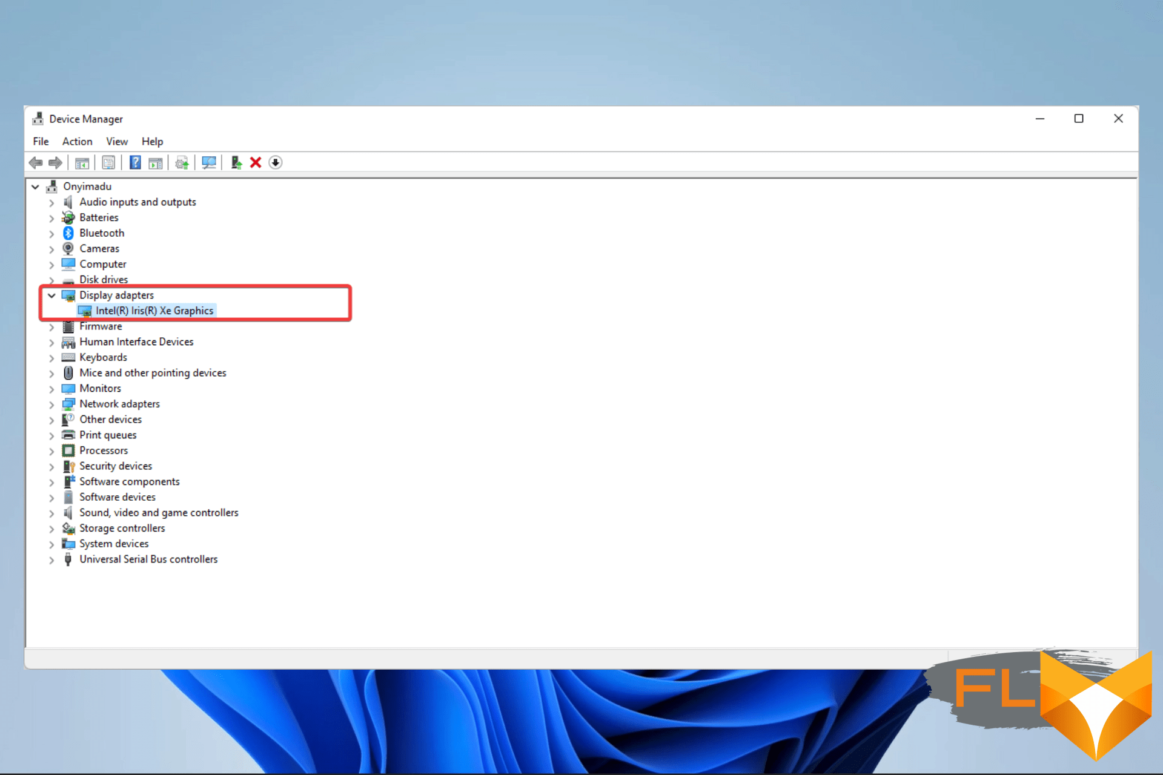The height and width of the screenshot is (775, 1163).
Task: Expand the Bluetooth category
Action: (51, 234)
